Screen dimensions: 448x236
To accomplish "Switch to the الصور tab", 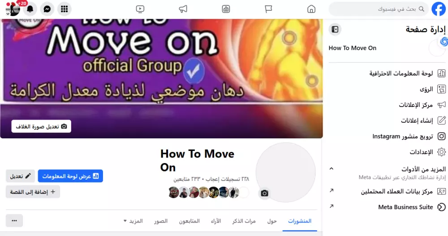I will 161,221.
